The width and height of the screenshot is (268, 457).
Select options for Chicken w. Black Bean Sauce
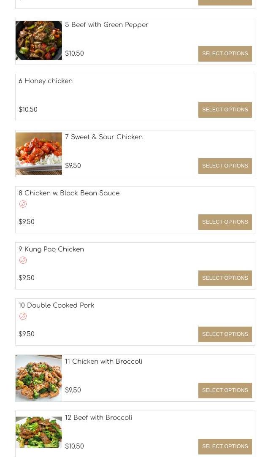[x=225, y=222]
